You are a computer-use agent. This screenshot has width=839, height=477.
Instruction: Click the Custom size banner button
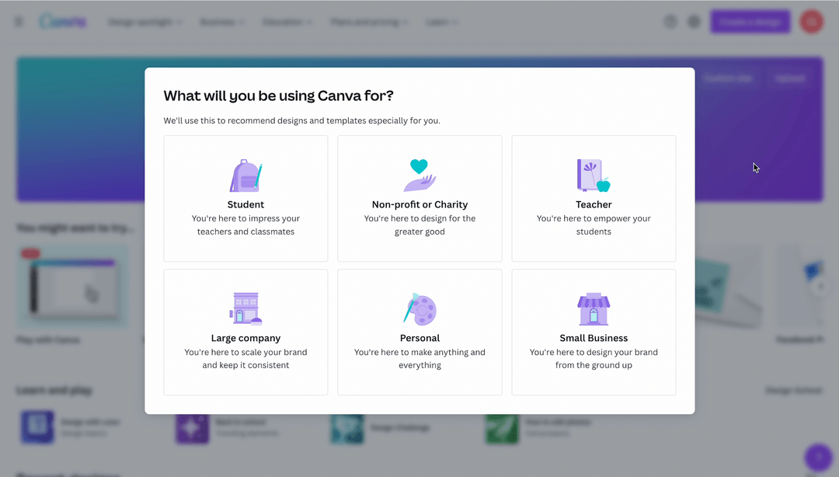728,78
